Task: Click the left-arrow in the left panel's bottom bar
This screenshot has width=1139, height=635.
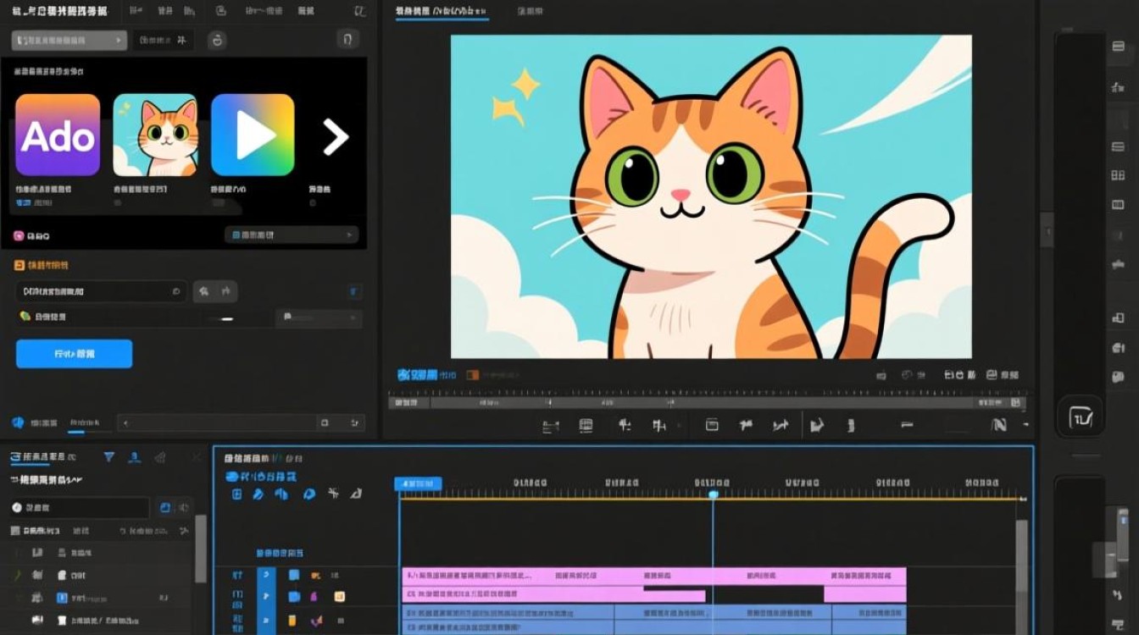Action: pos(125,422)
